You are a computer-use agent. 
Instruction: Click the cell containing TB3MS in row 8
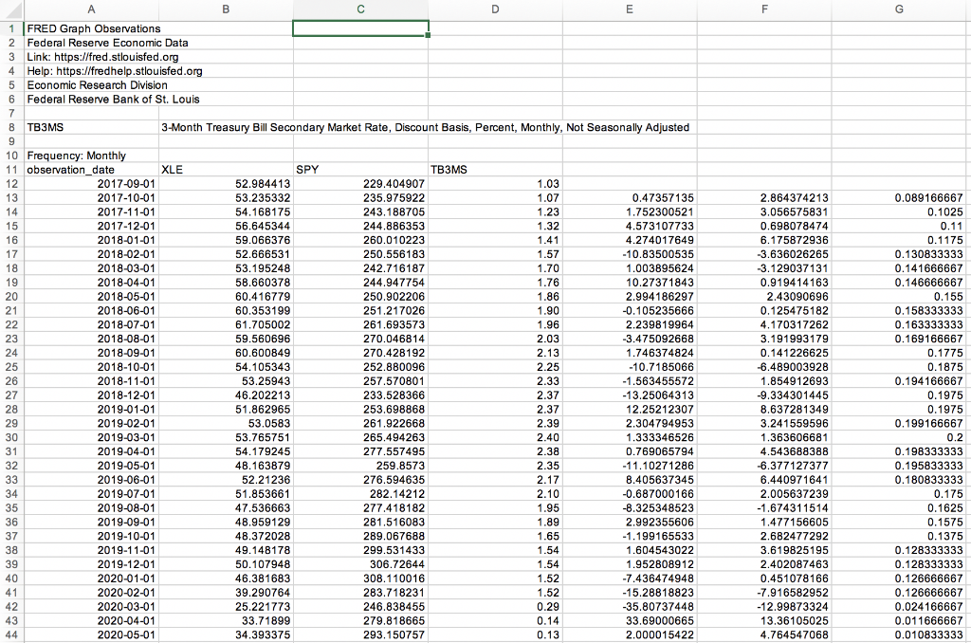tap(91, 127)
